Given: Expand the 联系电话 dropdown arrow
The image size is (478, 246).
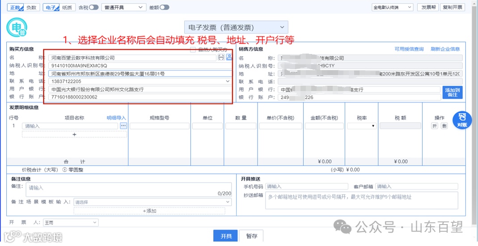Looking at the screenshot, I should [228, 81].
